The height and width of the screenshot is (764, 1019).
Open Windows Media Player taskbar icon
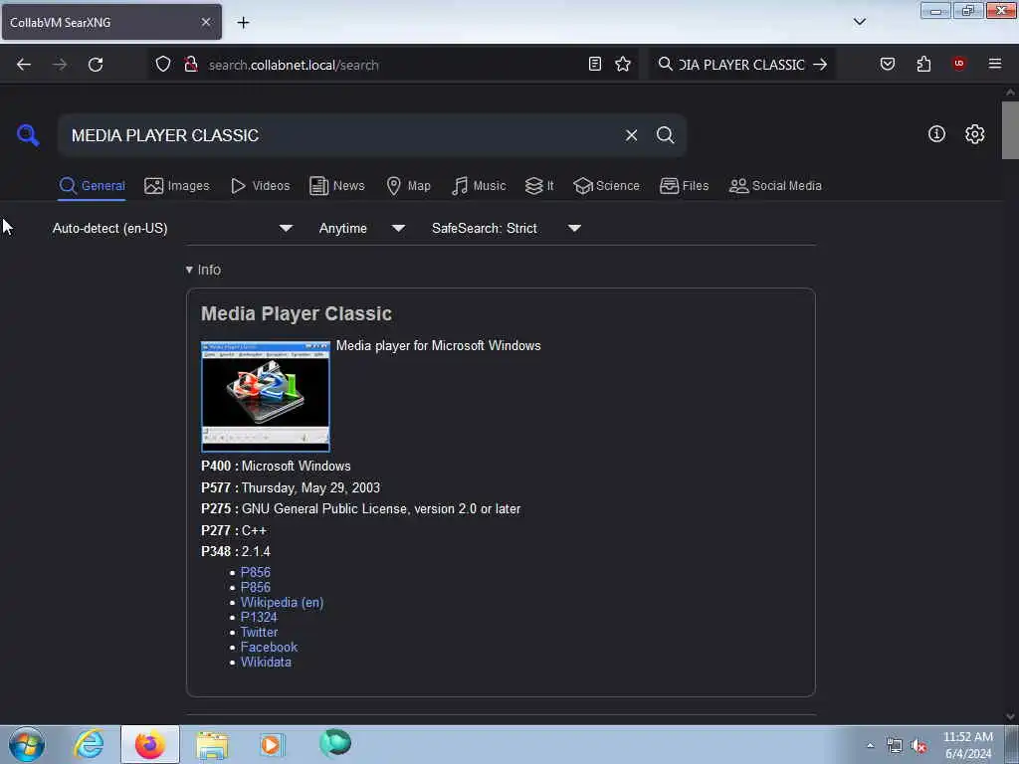(272, 744)
